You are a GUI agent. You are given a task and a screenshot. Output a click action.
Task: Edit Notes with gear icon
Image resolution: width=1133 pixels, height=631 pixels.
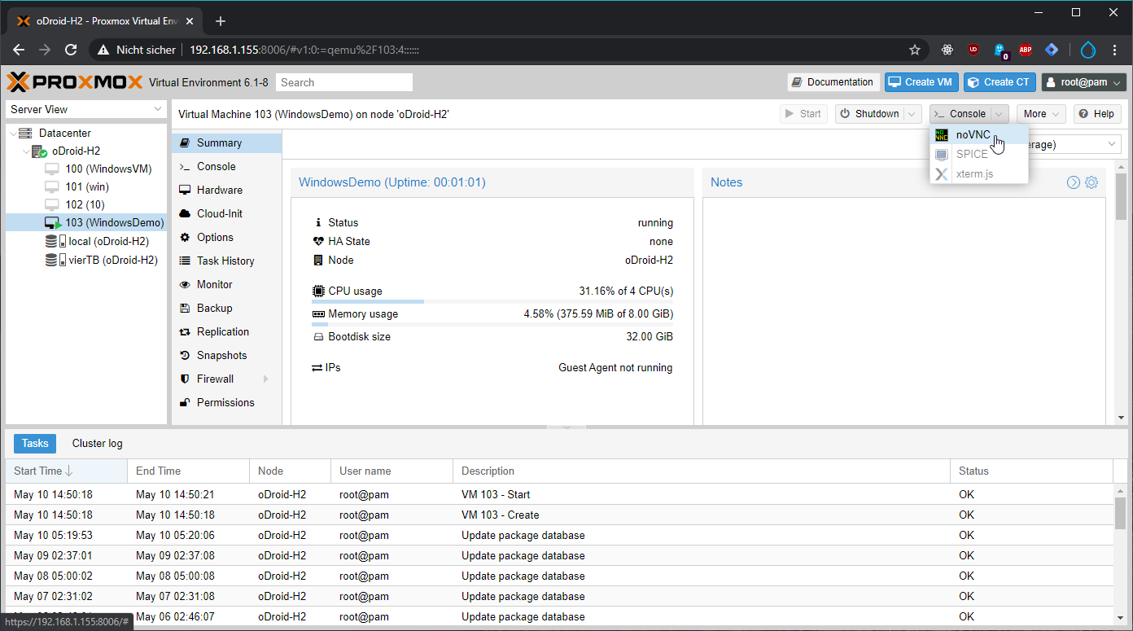[1091, 182]
